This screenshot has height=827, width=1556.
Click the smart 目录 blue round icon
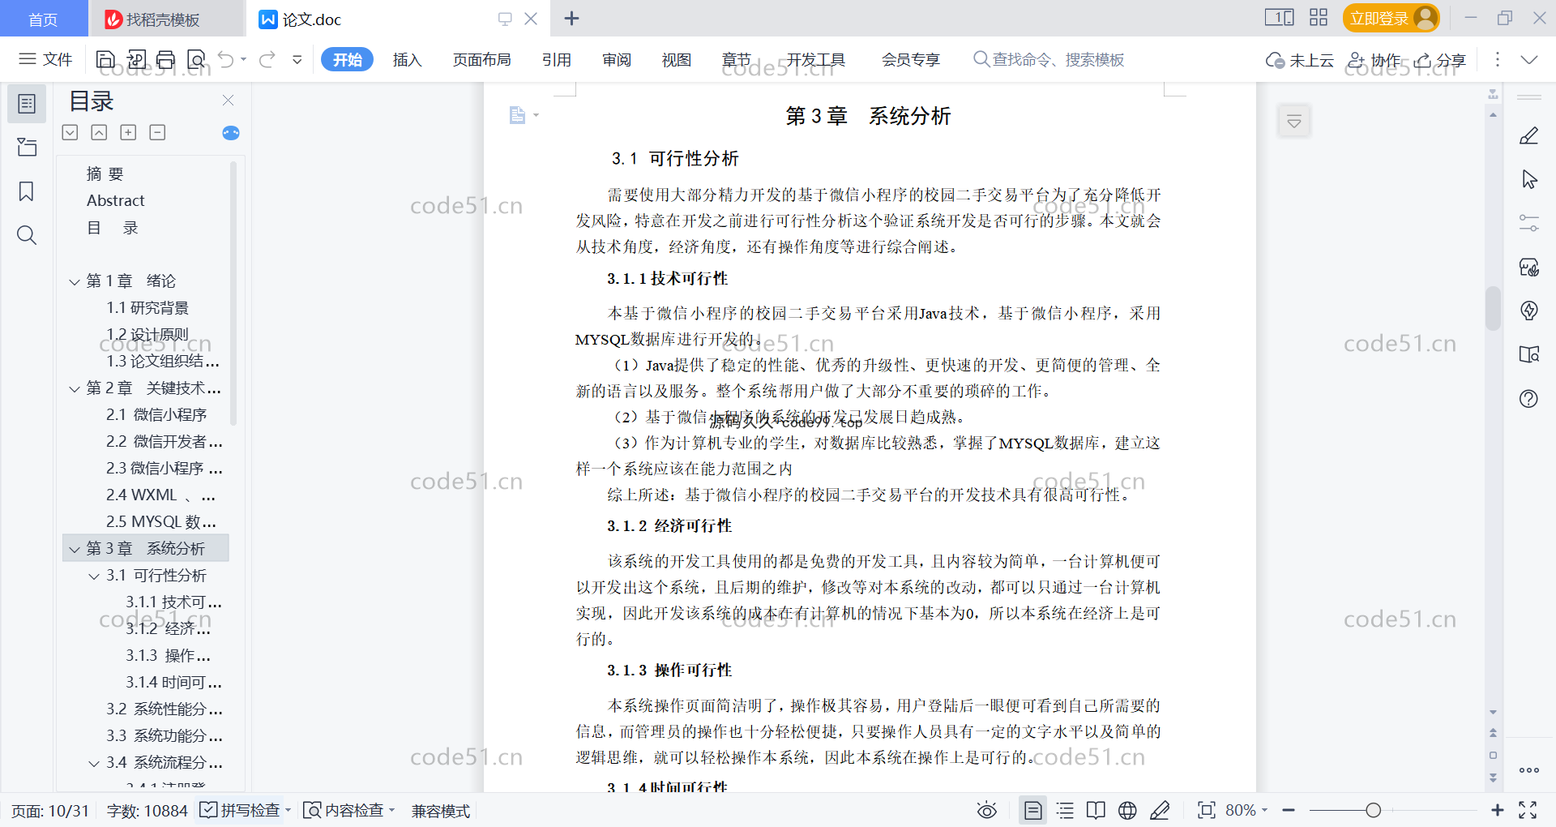(230, 132)
